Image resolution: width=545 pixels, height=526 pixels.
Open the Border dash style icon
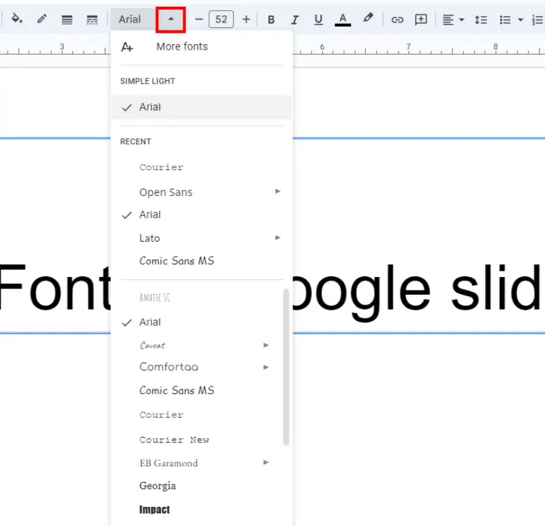click(92, 20)
